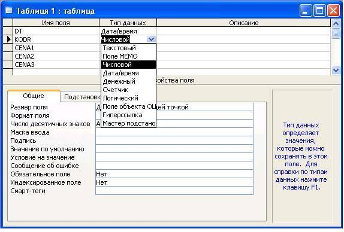Click the Описание column header
The width and height of the screenshot is (344, 232).
pos(244,23)
